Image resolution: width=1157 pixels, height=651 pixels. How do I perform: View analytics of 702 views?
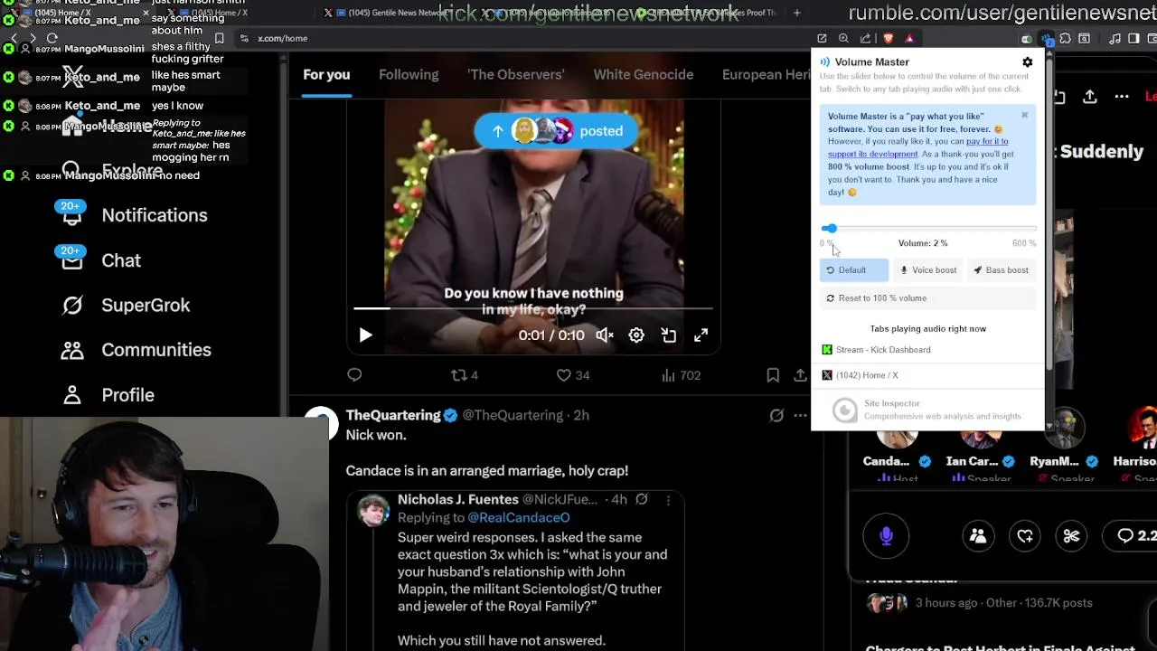click(681, 374)
